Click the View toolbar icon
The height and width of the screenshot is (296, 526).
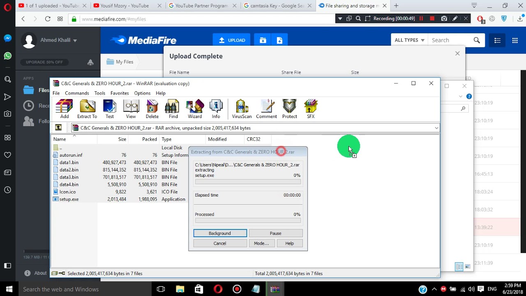pyautogui.click(x=131, y=109)
